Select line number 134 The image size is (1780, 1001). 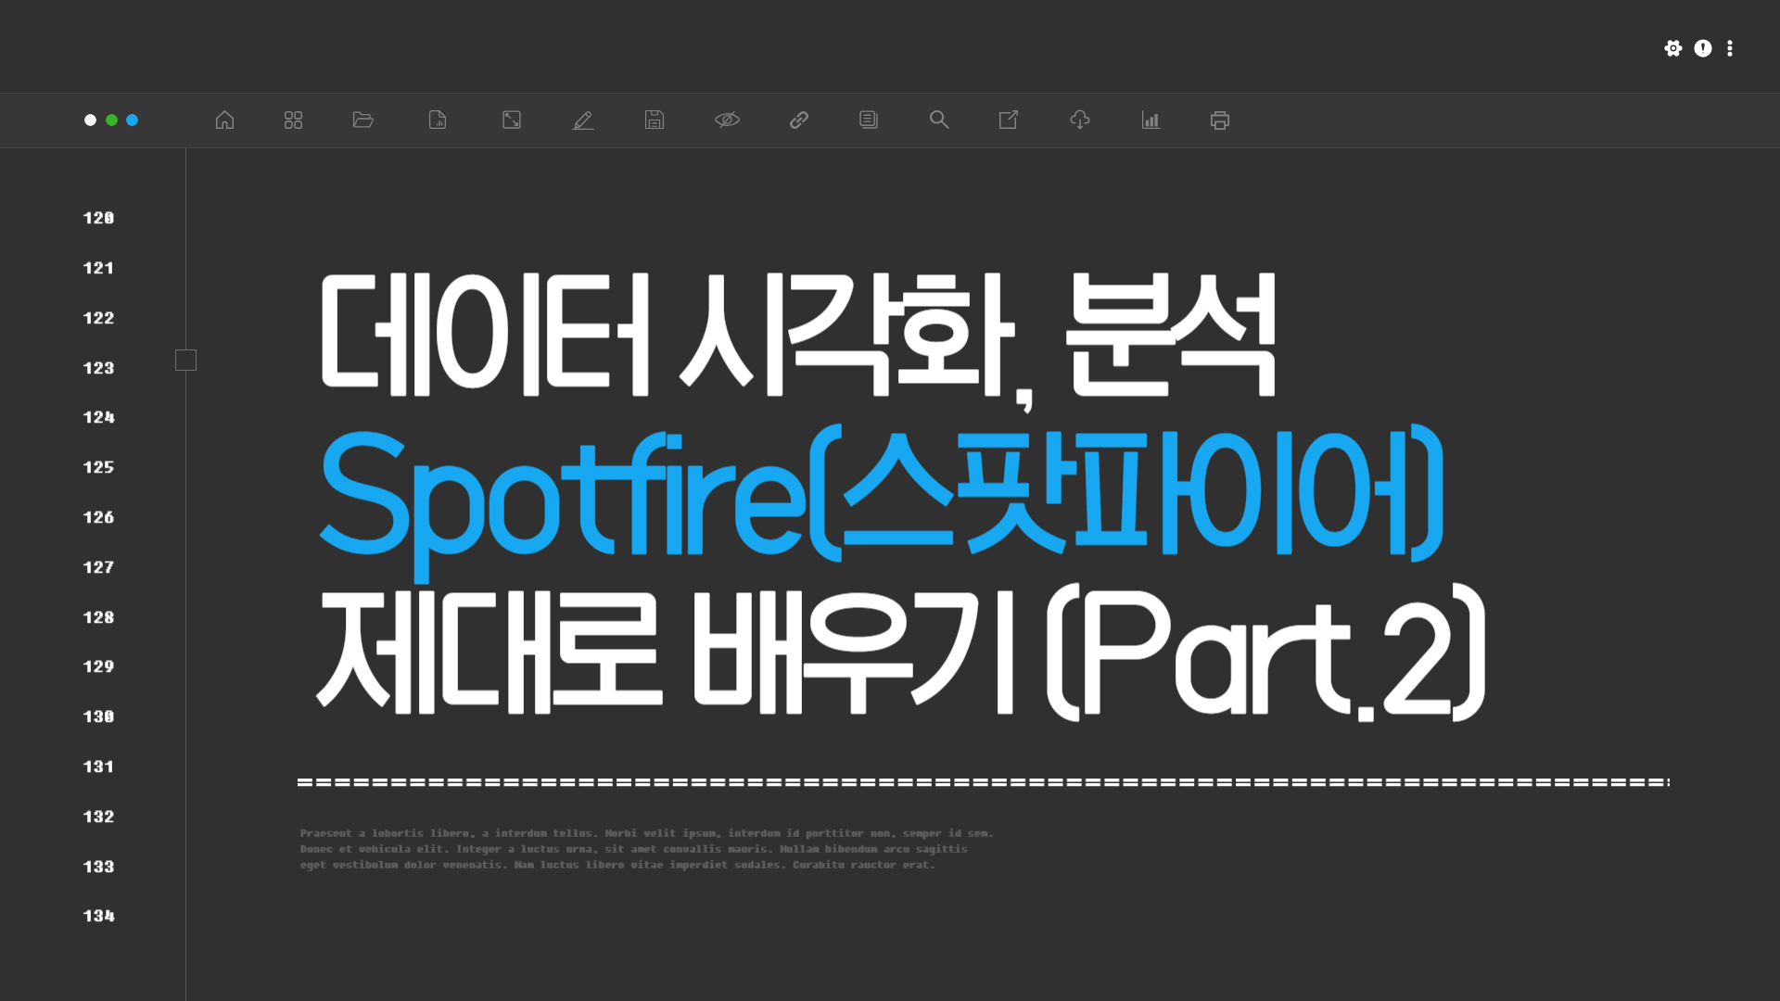click(99, 916)
